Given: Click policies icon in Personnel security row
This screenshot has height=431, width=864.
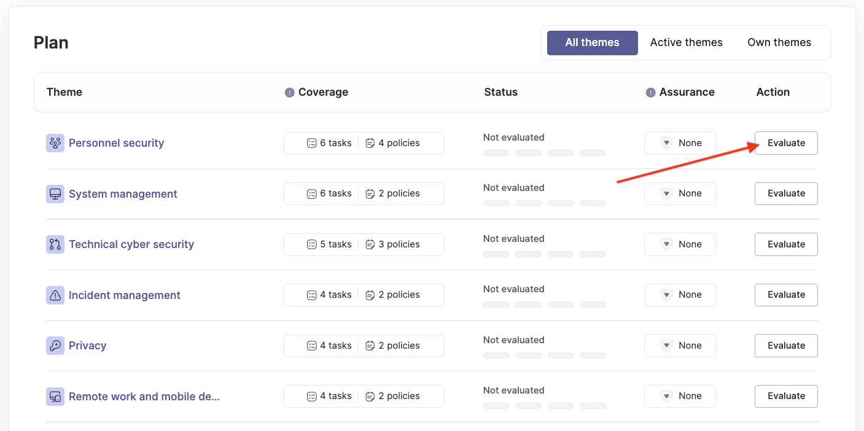Looking at the screenshot, I should click(370, 143).
